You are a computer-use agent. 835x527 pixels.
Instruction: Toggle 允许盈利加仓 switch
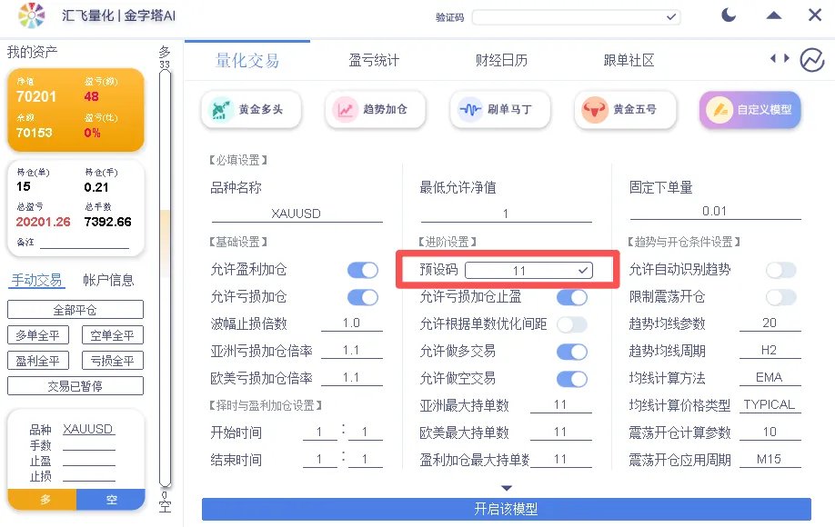point(363,270)
